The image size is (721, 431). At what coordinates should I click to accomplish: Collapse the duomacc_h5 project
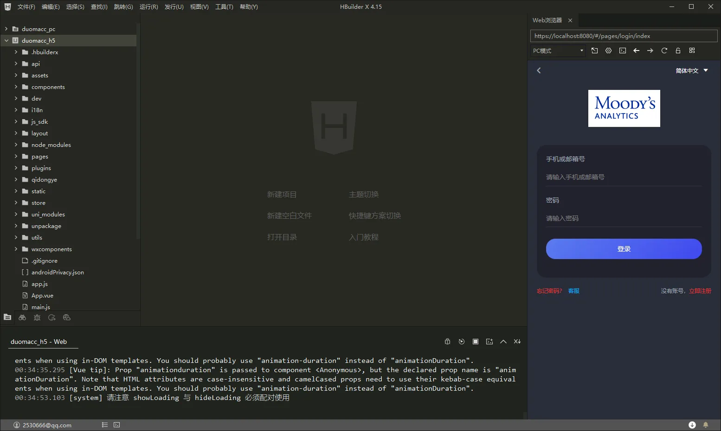coord(6,40)
